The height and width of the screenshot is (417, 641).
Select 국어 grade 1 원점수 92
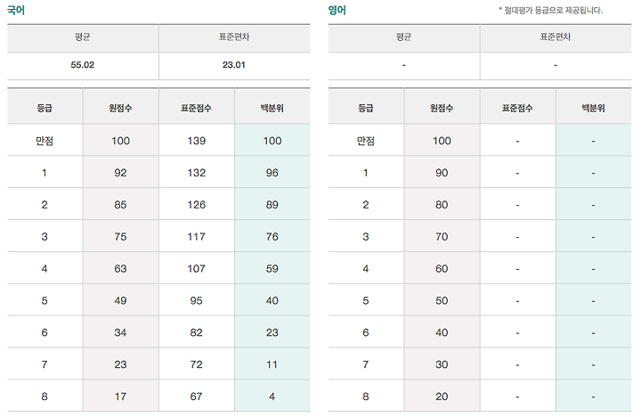click(120, 173)
